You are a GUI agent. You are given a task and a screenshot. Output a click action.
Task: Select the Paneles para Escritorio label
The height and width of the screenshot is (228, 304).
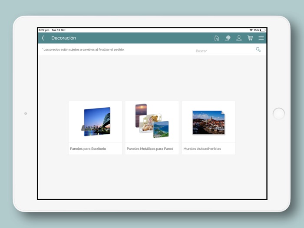pos(88,149)
